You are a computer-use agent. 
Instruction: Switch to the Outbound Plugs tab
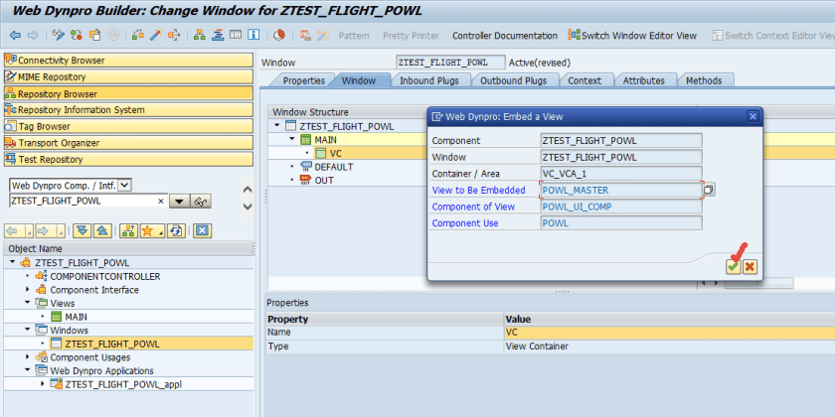pos(513,80)
